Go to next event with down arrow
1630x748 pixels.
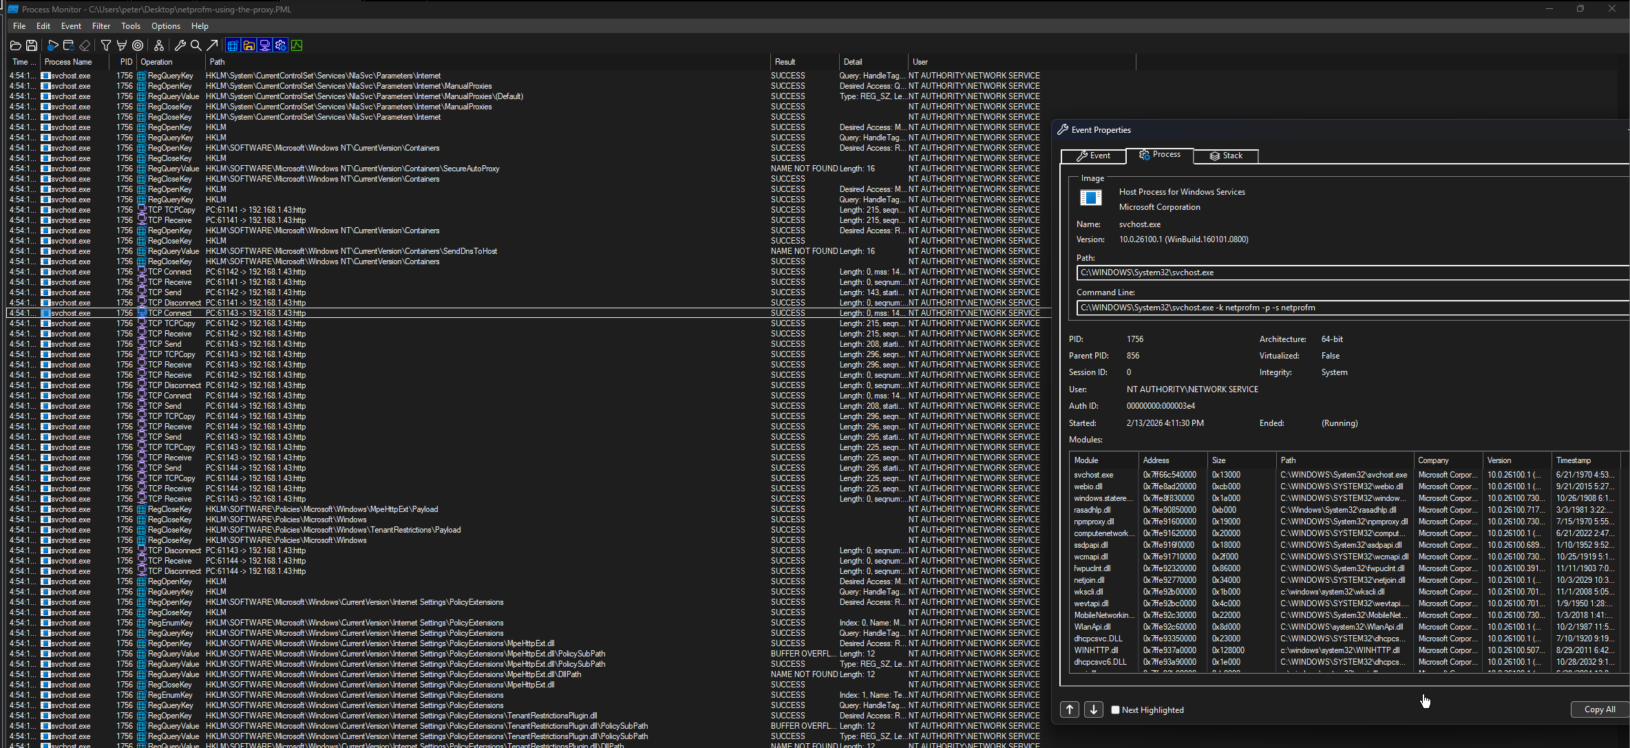tap(1093, 709)
